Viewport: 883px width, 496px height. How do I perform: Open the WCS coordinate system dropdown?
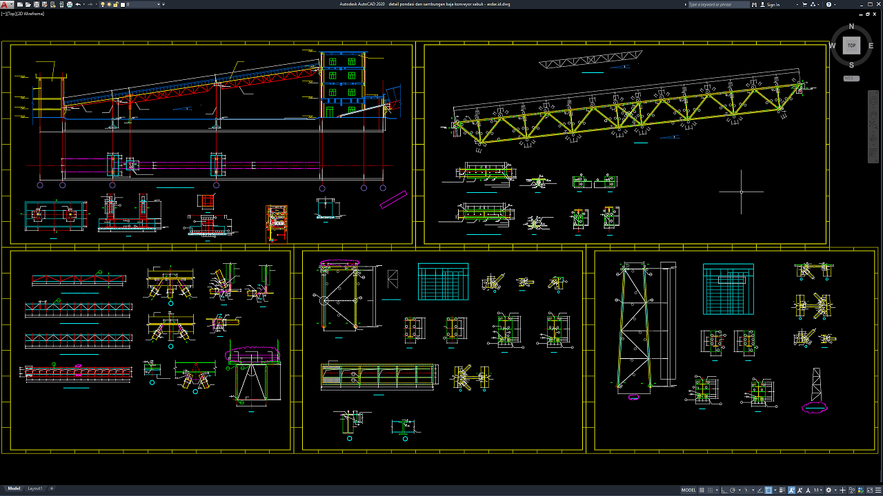(851, 79)
